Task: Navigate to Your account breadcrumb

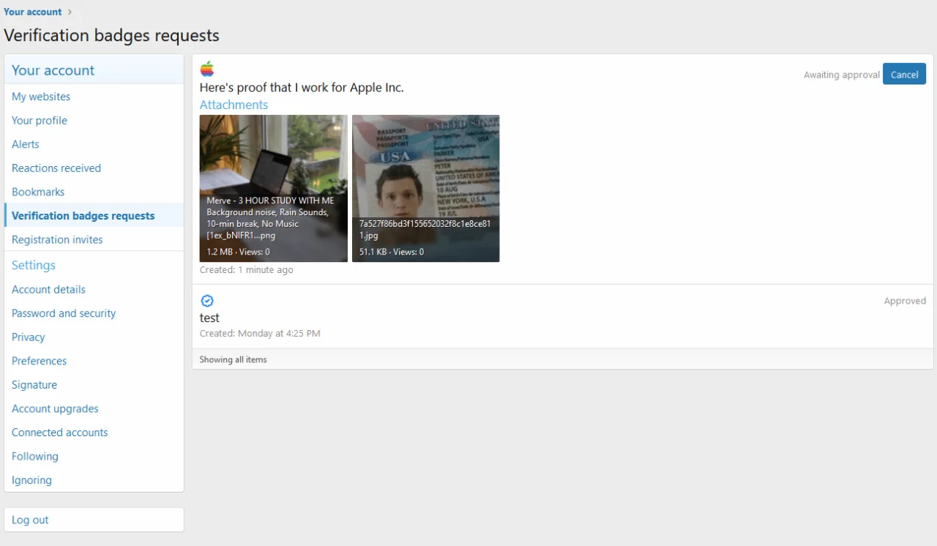Action: pyautogui.click(x=32, y=12)
